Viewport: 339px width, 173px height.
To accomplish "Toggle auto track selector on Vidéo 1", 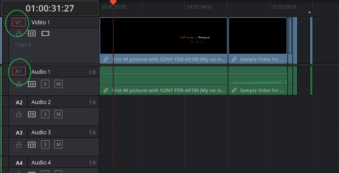I will pos(32,33).
